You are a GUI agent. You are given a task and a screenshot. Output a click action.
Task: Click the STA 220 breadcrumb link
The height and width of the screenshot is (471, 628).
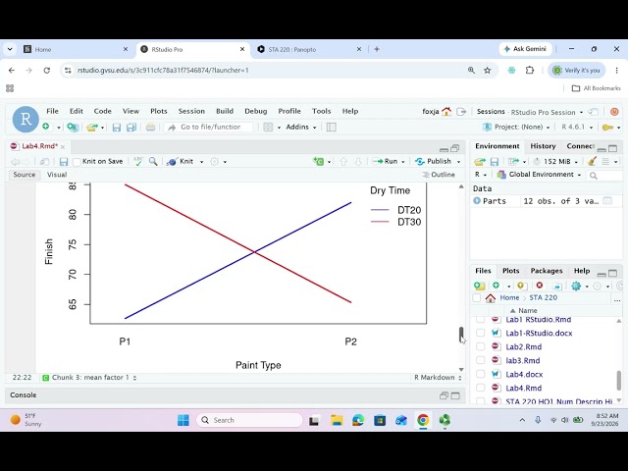[543, 298]
